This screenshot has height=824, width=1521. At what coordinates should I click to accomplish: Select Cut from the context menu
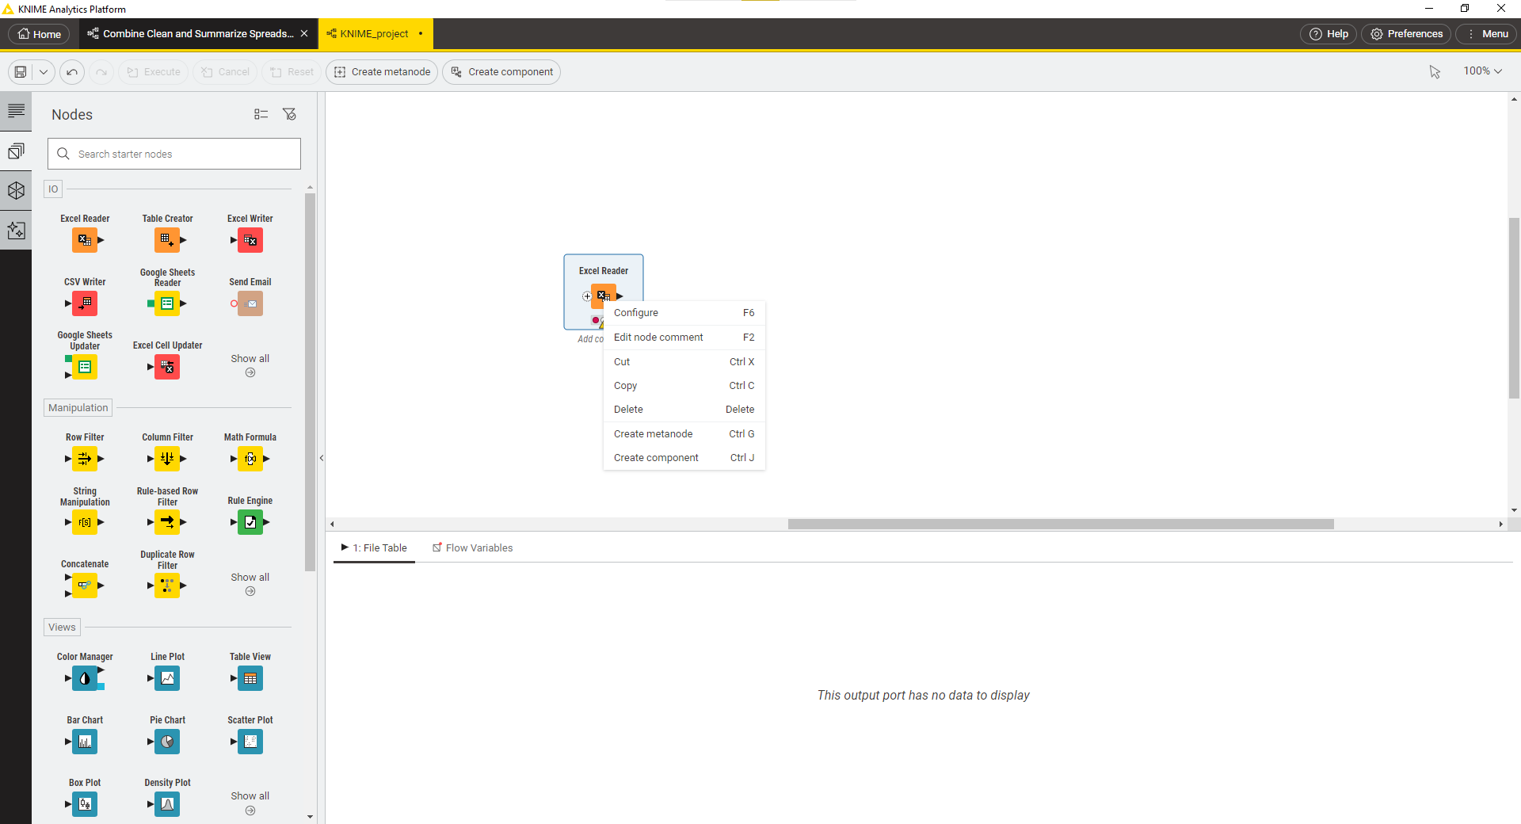tap(684, 362)
